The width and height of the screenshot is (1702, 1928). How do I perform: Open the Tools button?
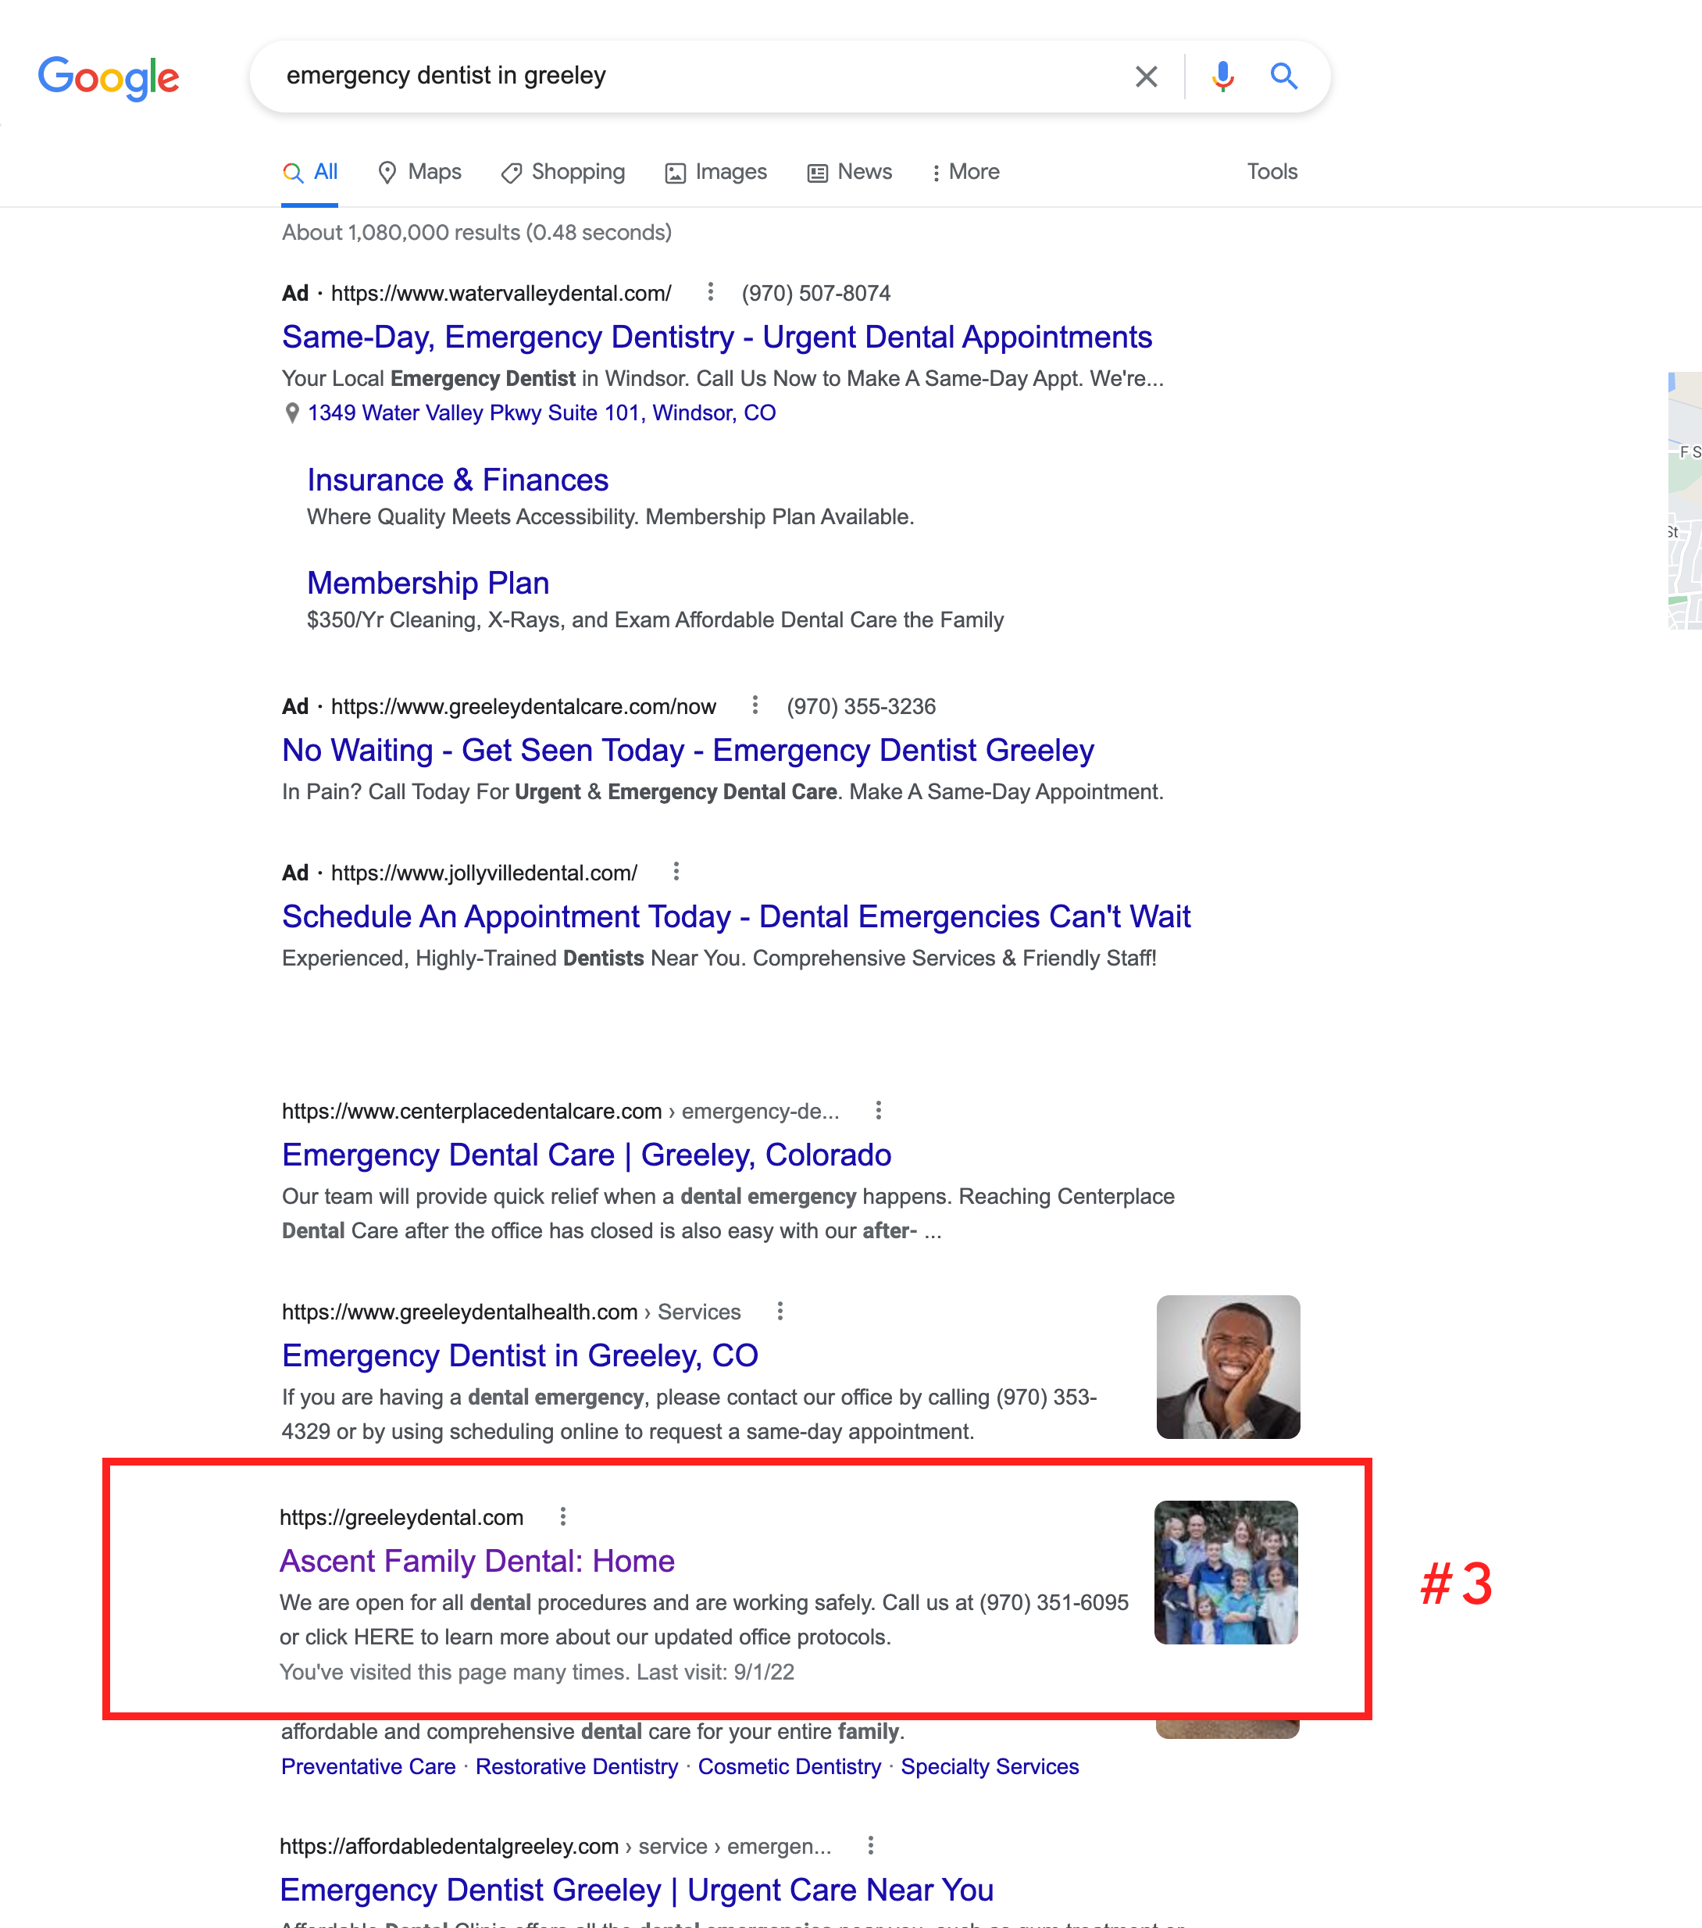coord(1272,172)
